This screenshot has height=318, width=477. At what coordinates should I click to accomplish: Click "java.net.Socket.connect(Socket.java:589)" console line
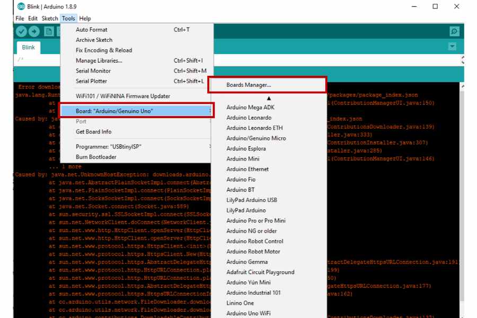tap(119, 206)
